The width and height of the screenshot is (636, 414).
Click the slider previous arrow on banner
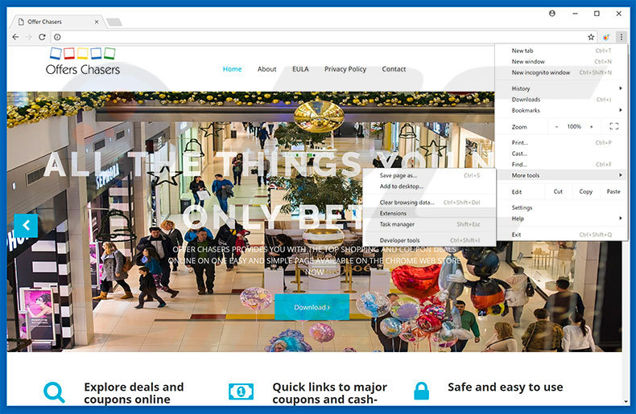[x=26, y=225]
